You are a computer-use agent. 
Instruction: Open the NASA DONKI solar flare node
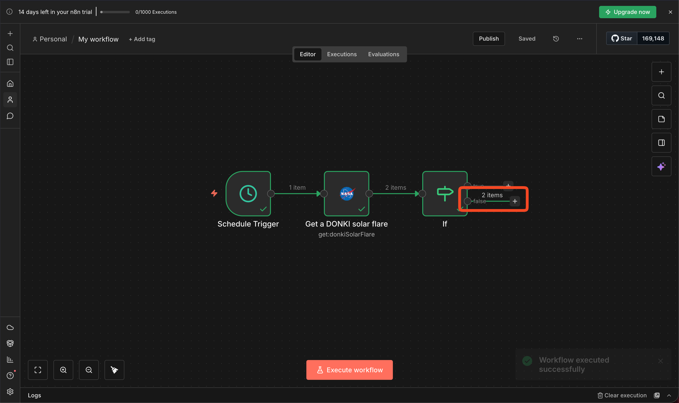(346, 194)
